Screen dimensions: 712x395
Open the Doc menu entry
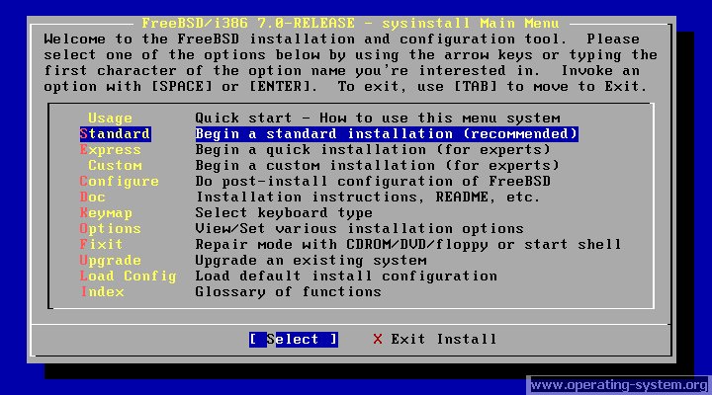coord(93,197)
